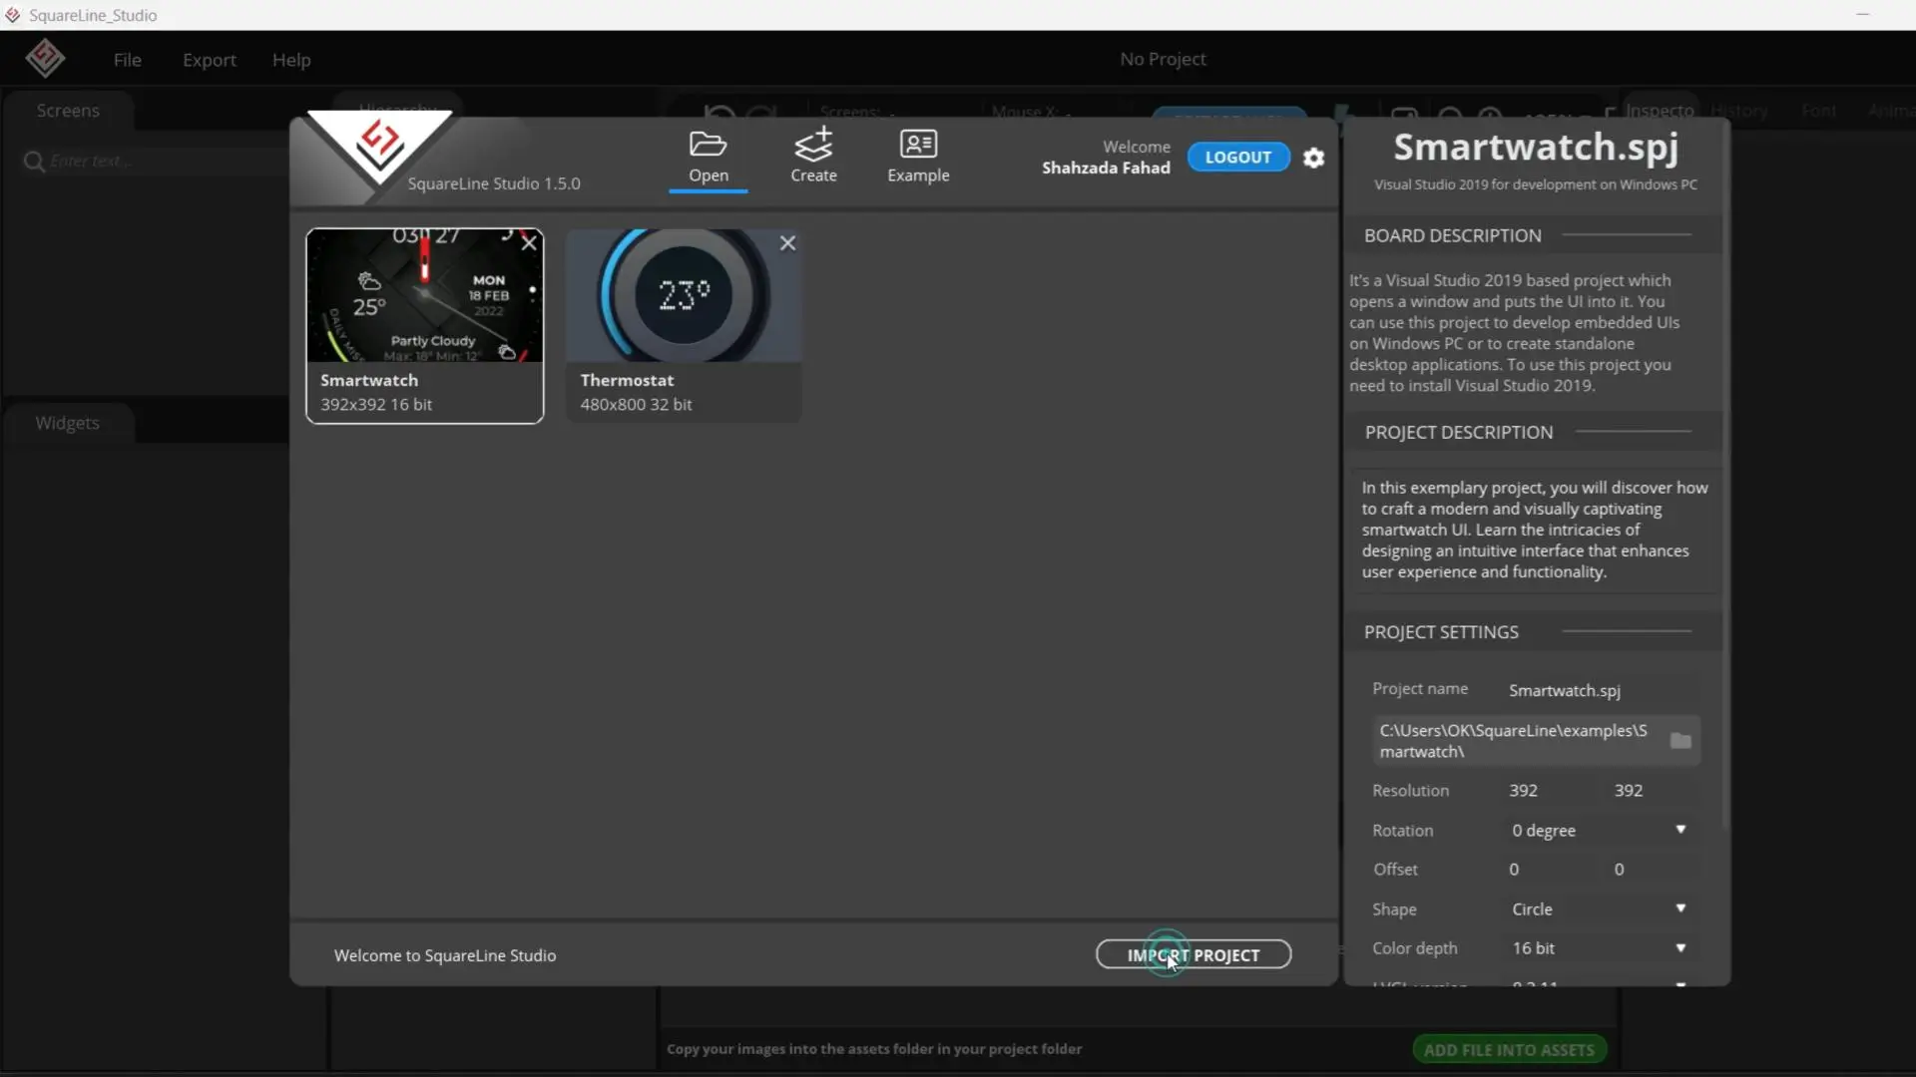Click the PROJECT SETTINGS heading
Screen dimensions: 1916x1077
1441,631
